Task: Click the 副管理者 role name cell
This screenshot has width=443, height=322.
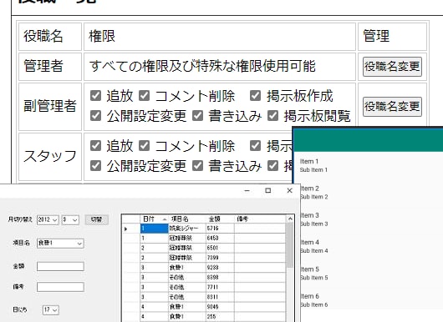Action: coord(50,107)
